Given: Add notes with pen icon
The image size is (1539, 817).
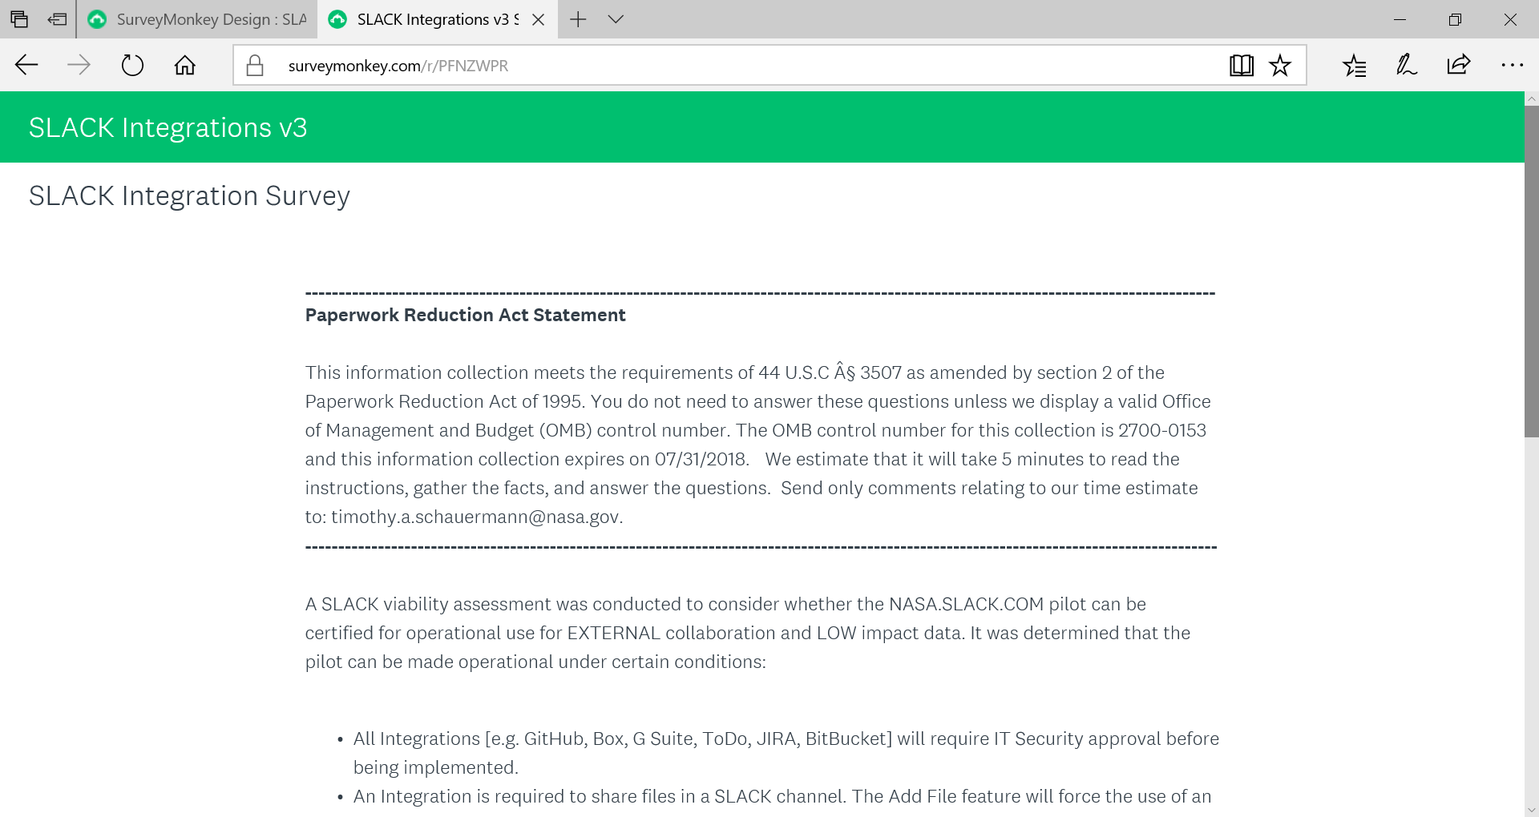Looking at the screenshot, I should coord(1407,65).
